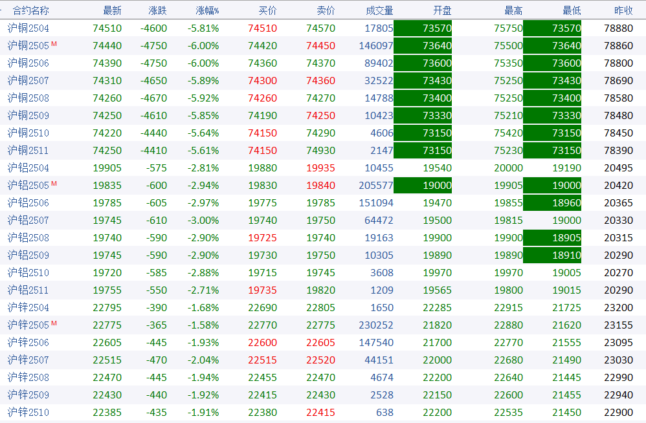Sort by 涨幅% column header
This screenshot has height=423, width=646.
pyautogui.click(x=207, y=10)
